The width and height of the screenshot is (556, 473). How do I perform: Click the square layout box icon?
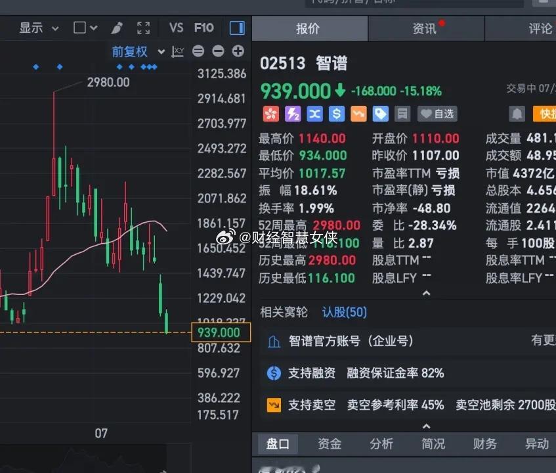79,28
